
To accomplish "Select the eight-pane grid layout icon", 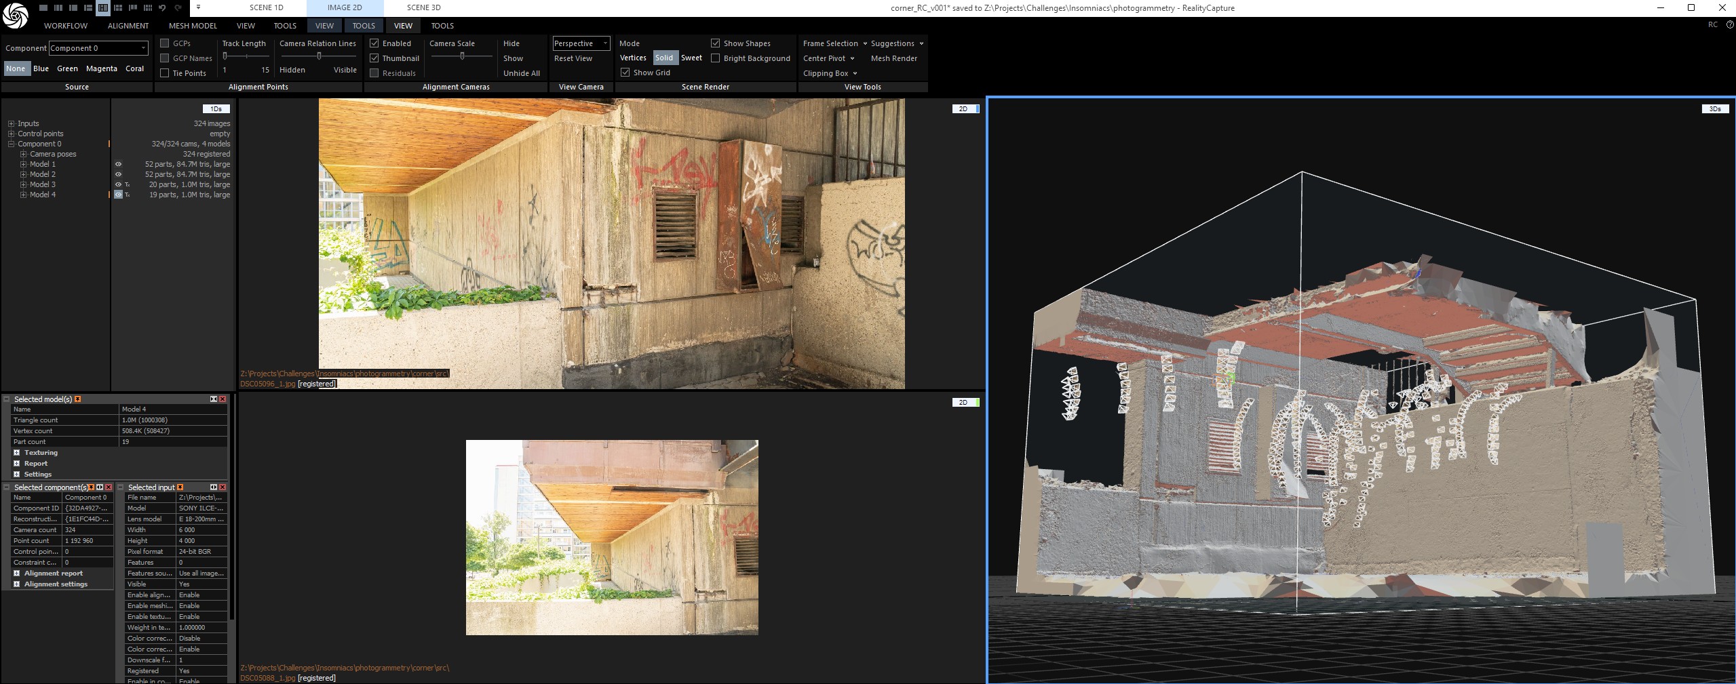I will (148, 8).
